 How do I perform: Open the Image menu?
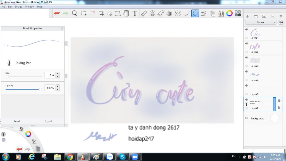18,6
